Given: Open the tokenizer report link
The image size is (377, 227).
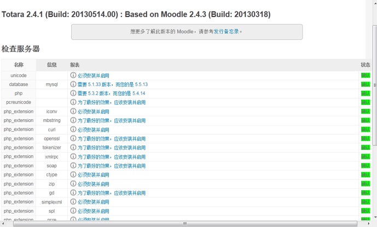Looking at the screenshot, I should [x=112, y=148].
